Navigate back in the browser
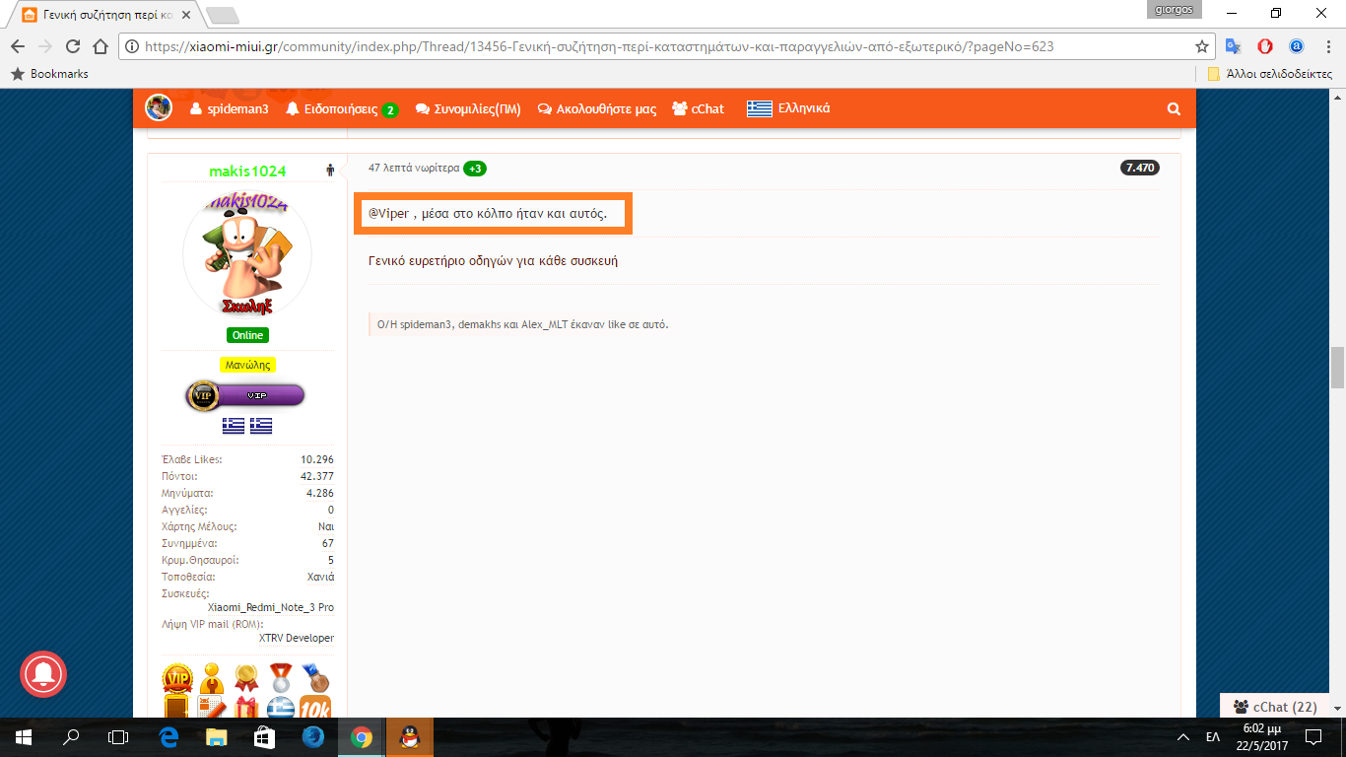This screenshot has height=757, width=1346. [x=18, y=46]
